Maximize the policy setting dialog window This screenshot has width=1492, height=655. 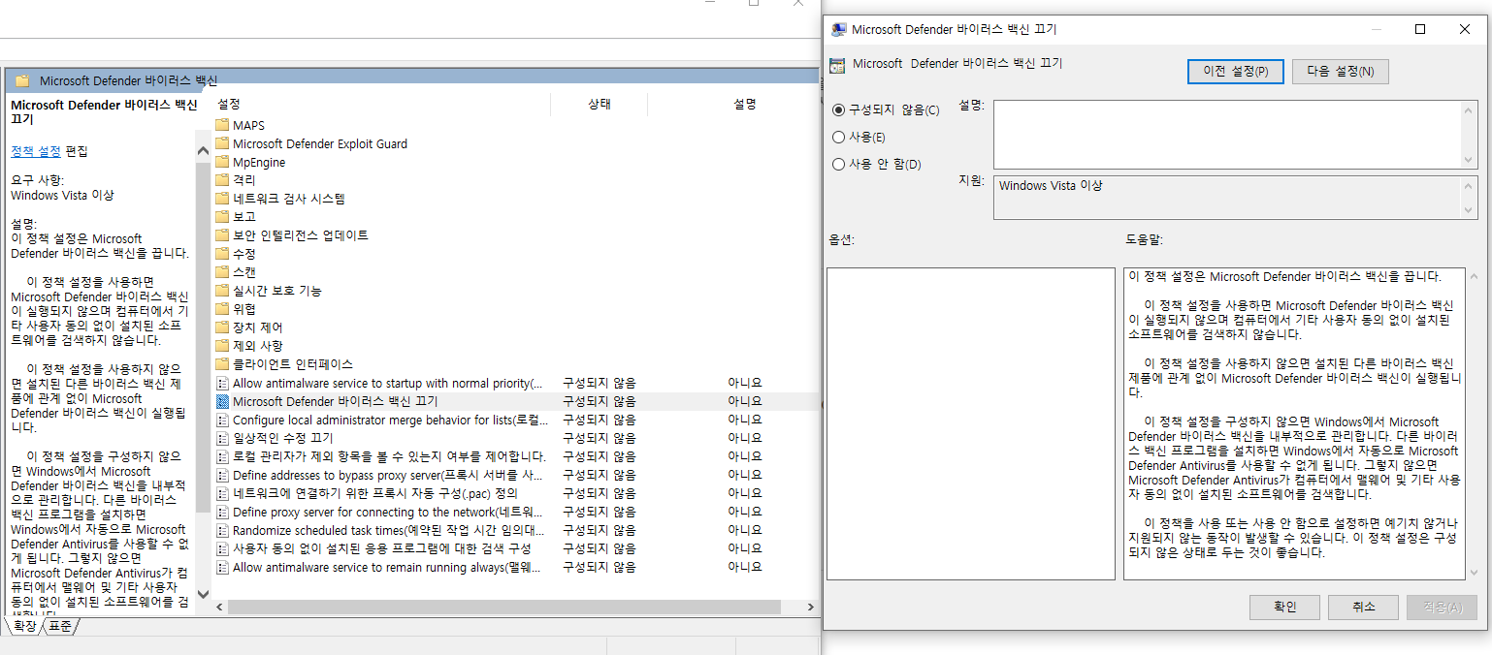[1420, 29]
